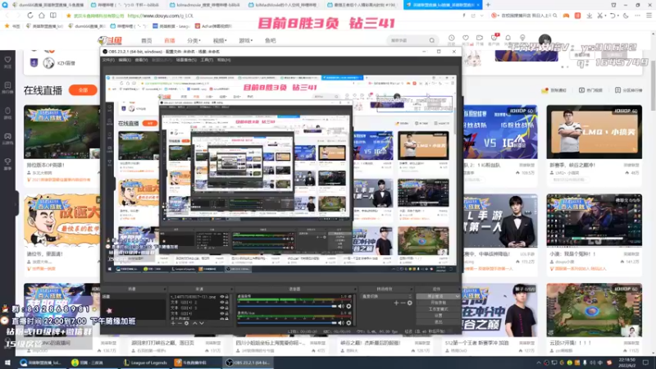Toggle lock on 文本 (GDI+) 2 source
The height and width of the screenshot is (369, 656).
pos(227,302)
